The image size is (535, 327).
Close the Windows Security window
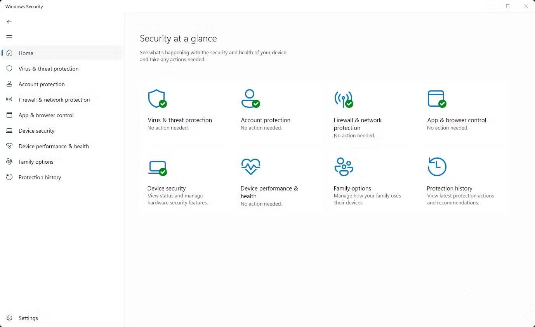coord(526,6)
